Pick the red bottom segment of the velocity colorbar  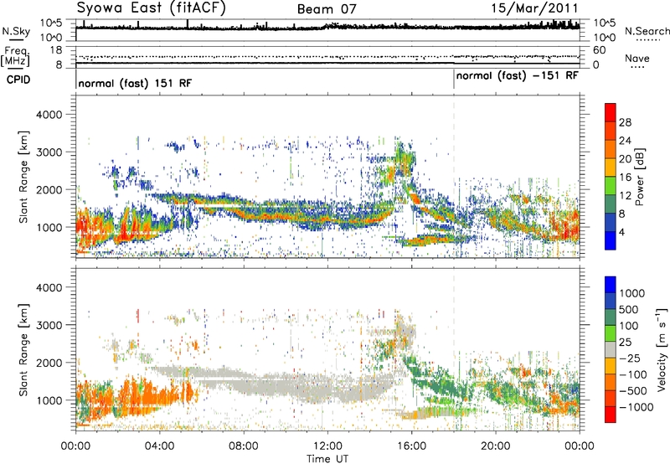pos(611,415)
